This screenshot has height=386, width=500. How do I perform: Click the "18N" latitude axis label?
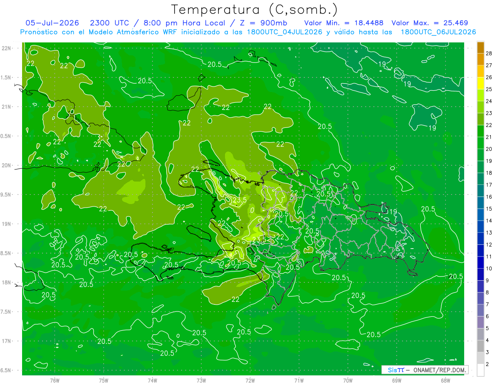(x=6, y=282)
